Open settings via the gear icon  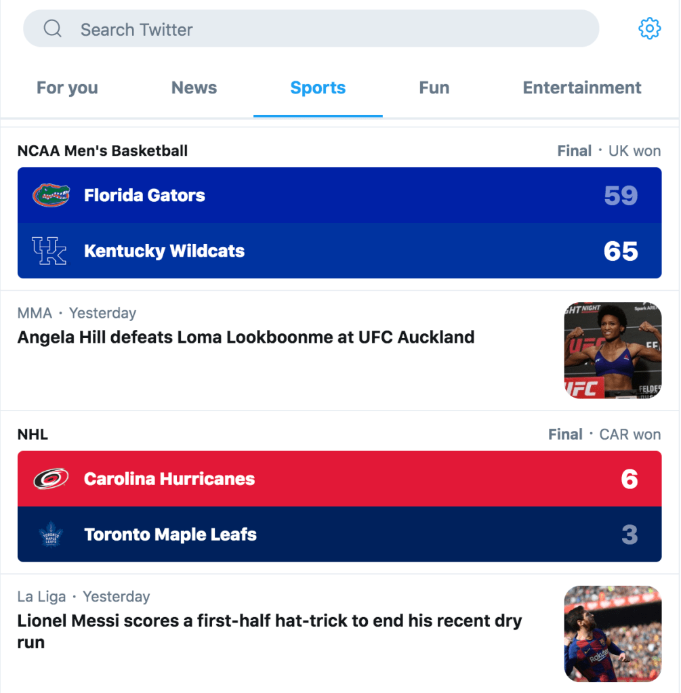click(x=649, y=28)
